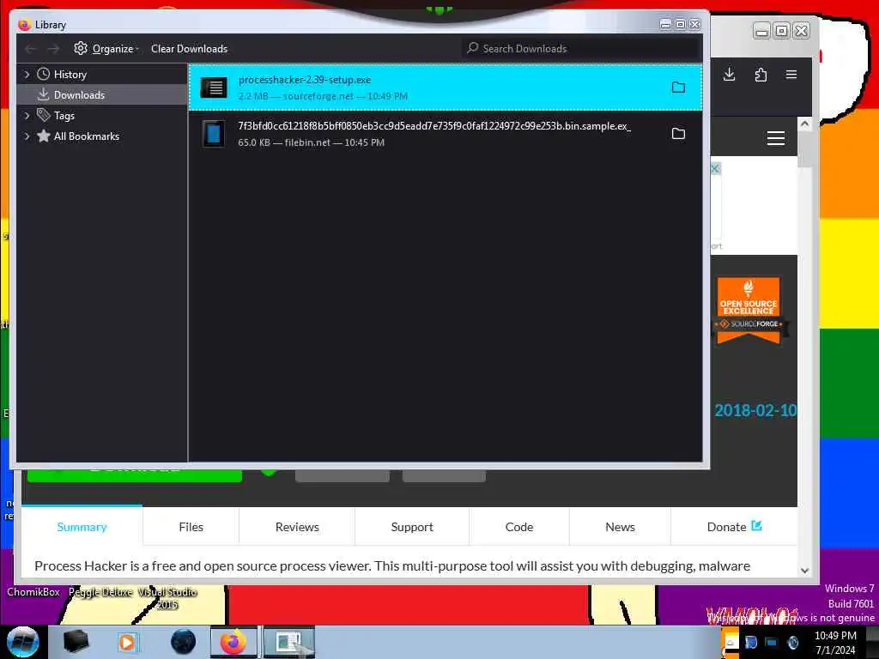Open Windows Start menu orb
The width and height of the screenshot is (879, 659).
coord(22,642)
